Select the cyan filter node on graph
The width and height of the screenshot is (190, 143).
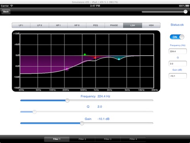tap(119, 59)
